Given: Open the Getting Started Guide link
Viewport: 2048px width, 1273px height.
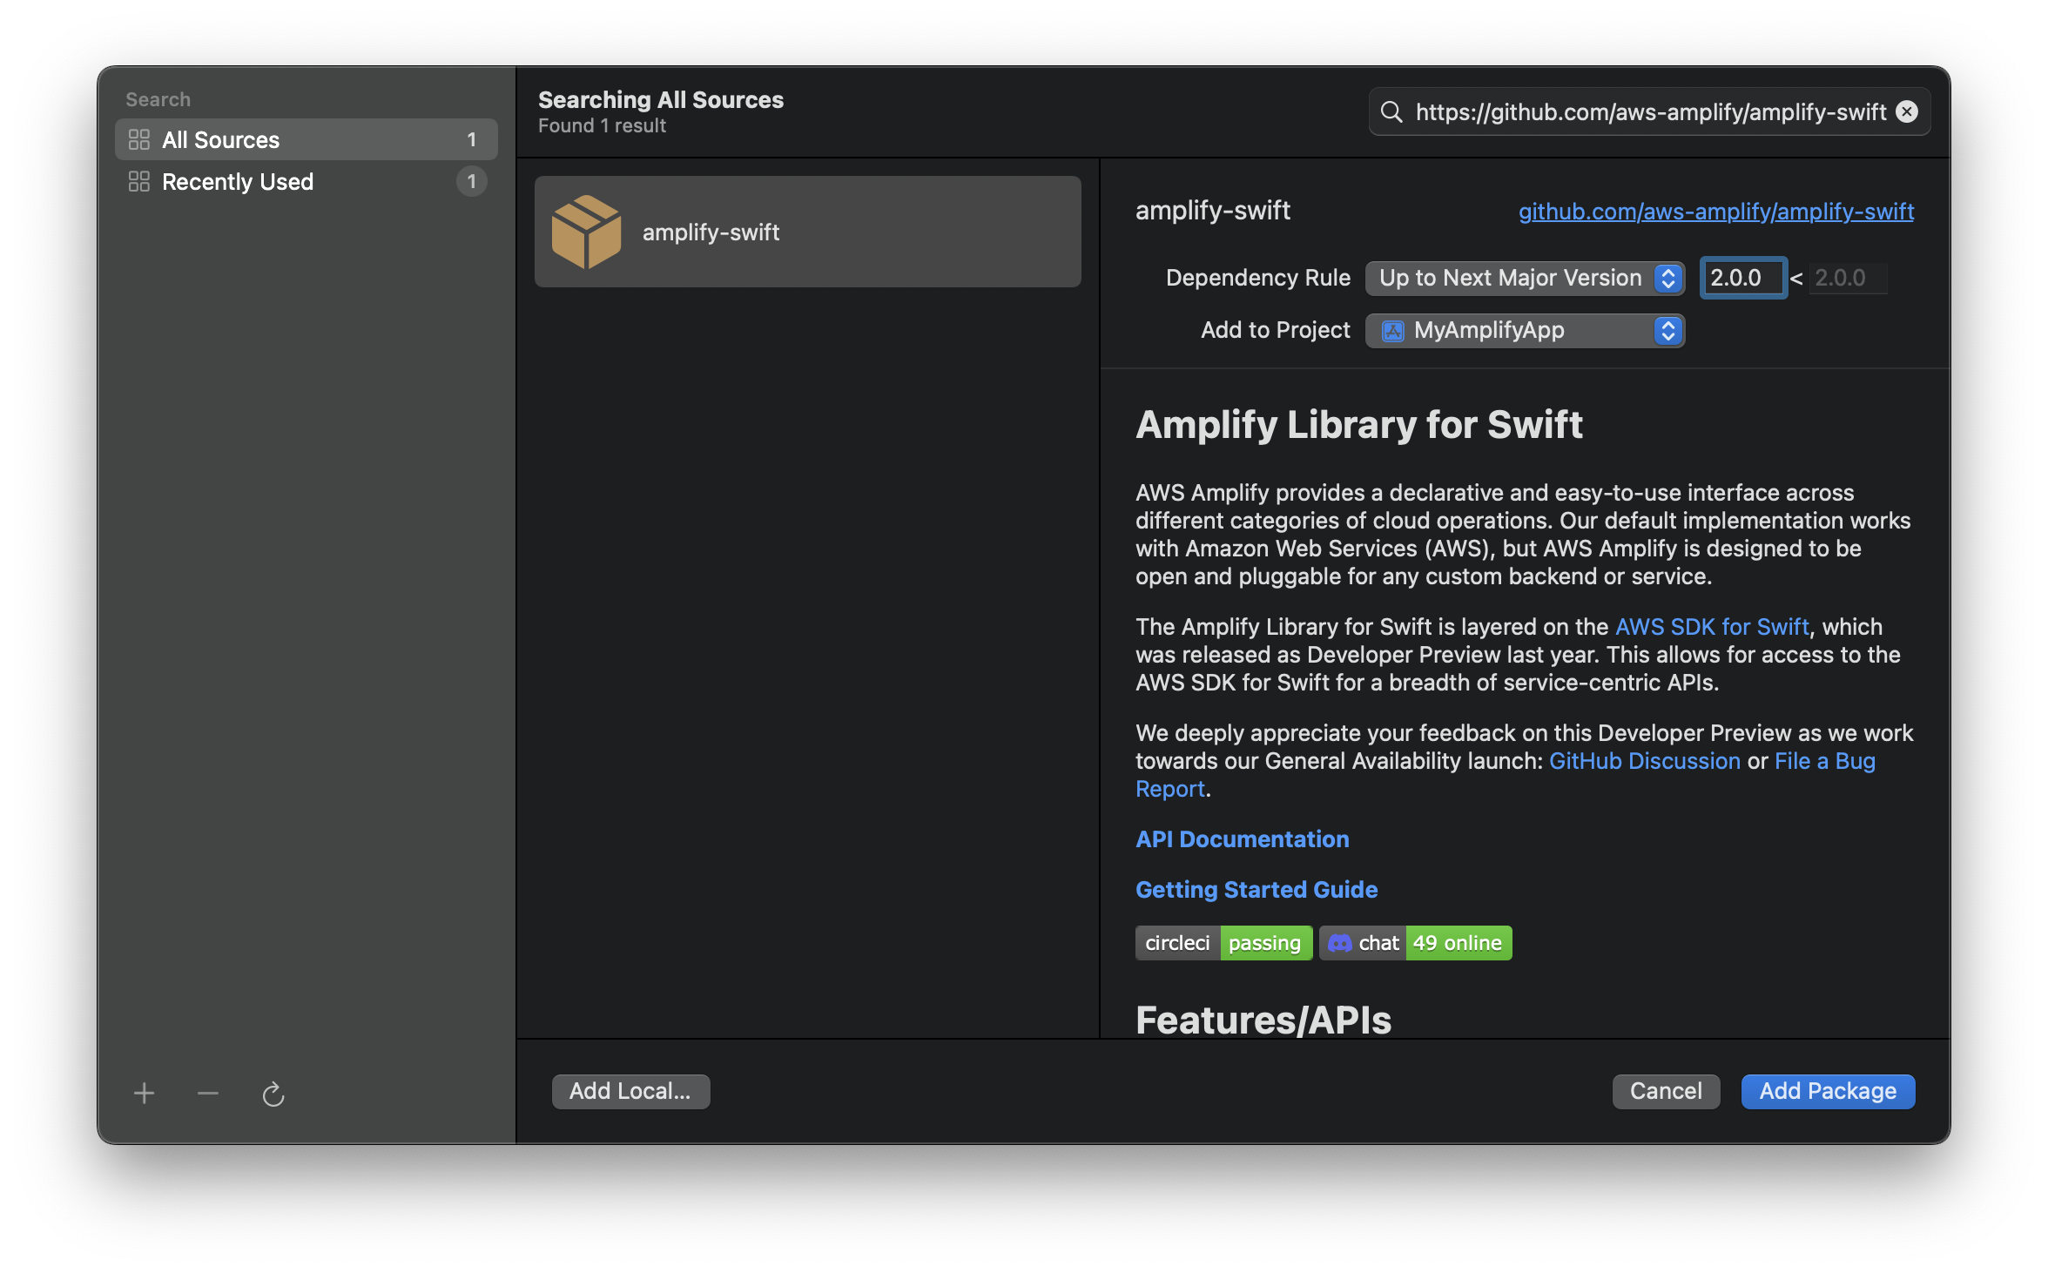Looking at the screenshot, I should coord(1256,890).
